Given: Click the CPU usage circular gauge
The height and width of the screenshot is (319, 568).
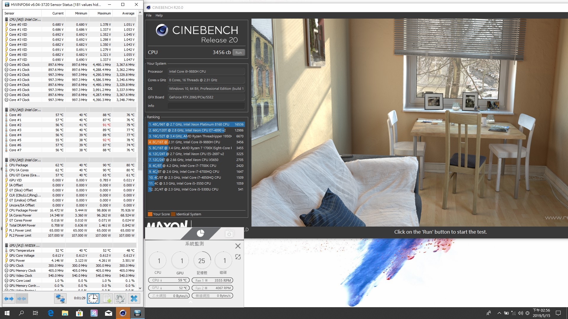Looking at the screenshot, I should tap(158, 261).
